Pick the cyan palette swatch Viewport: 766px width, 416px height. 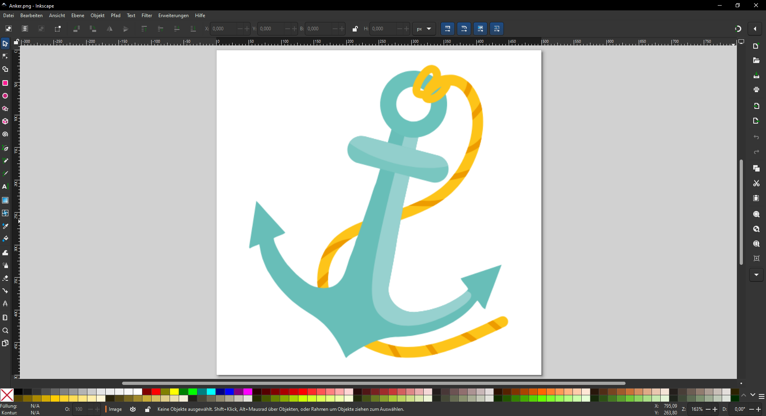click(x=211, y=392)
